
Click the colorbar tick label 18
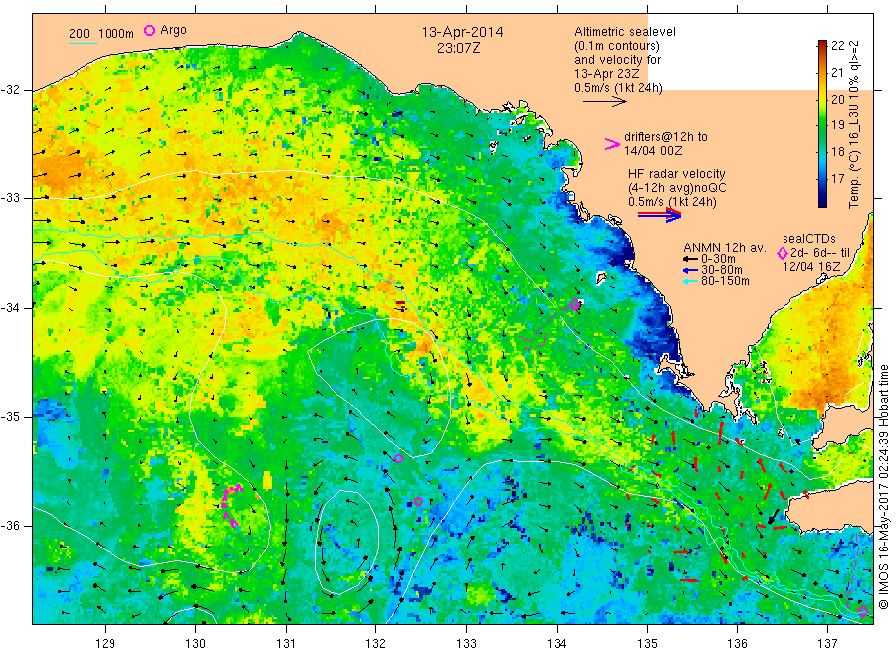[837, 152]
